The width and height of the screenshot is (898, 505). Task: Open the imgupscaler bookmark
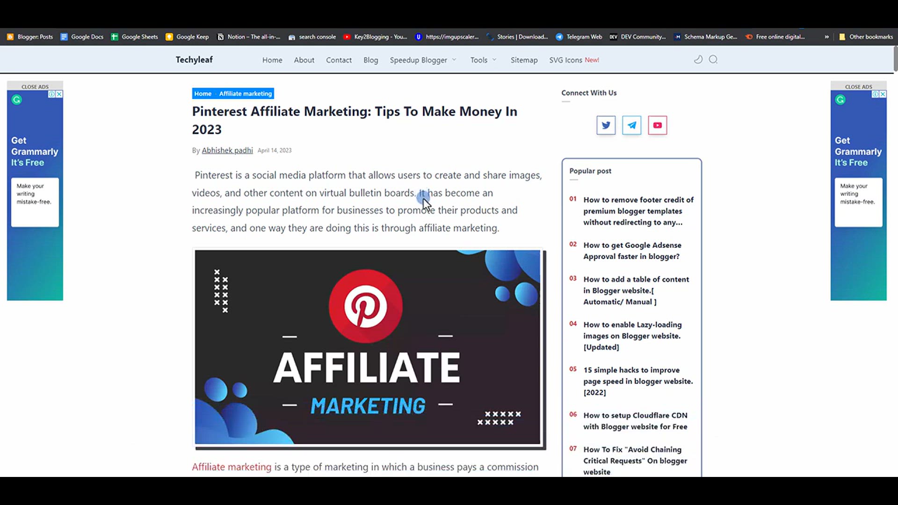tap(447, 36)
